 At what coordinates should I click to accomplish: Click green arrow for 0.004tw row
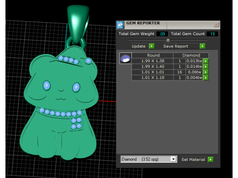206,78
